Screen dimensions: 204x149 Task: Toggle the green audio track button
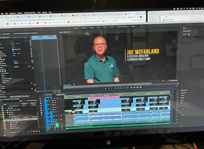(57, 125)
